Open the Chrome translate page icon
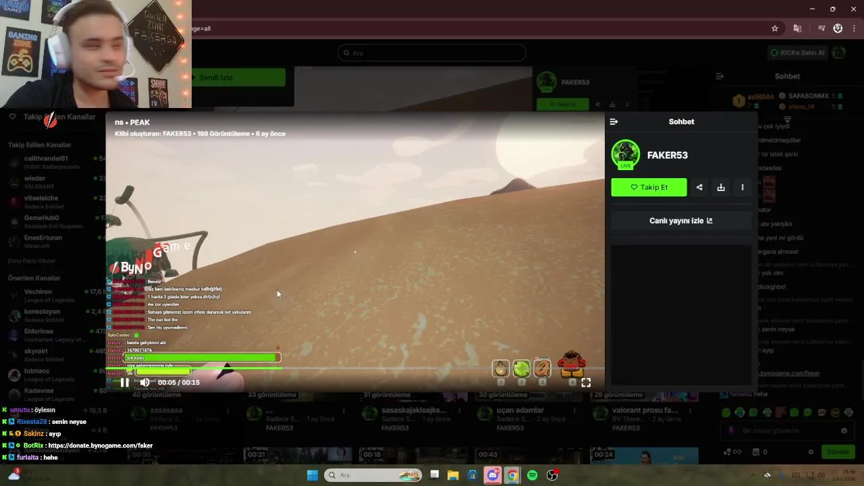864x486 pixels. (x=797, y=28)
